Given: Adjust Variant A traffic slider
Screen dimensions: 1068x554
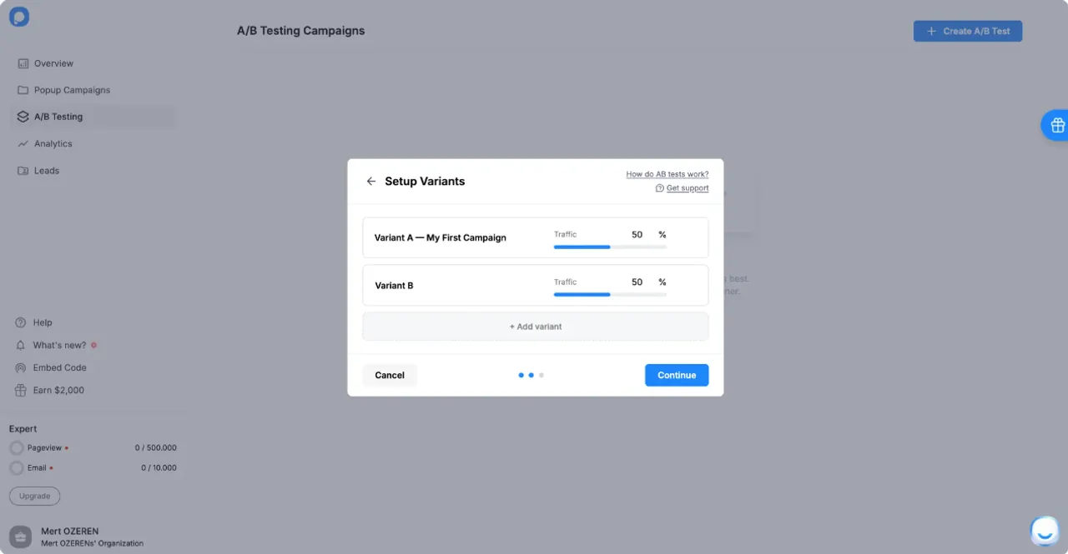Looking at the screenshot, I should coord(610,247).
